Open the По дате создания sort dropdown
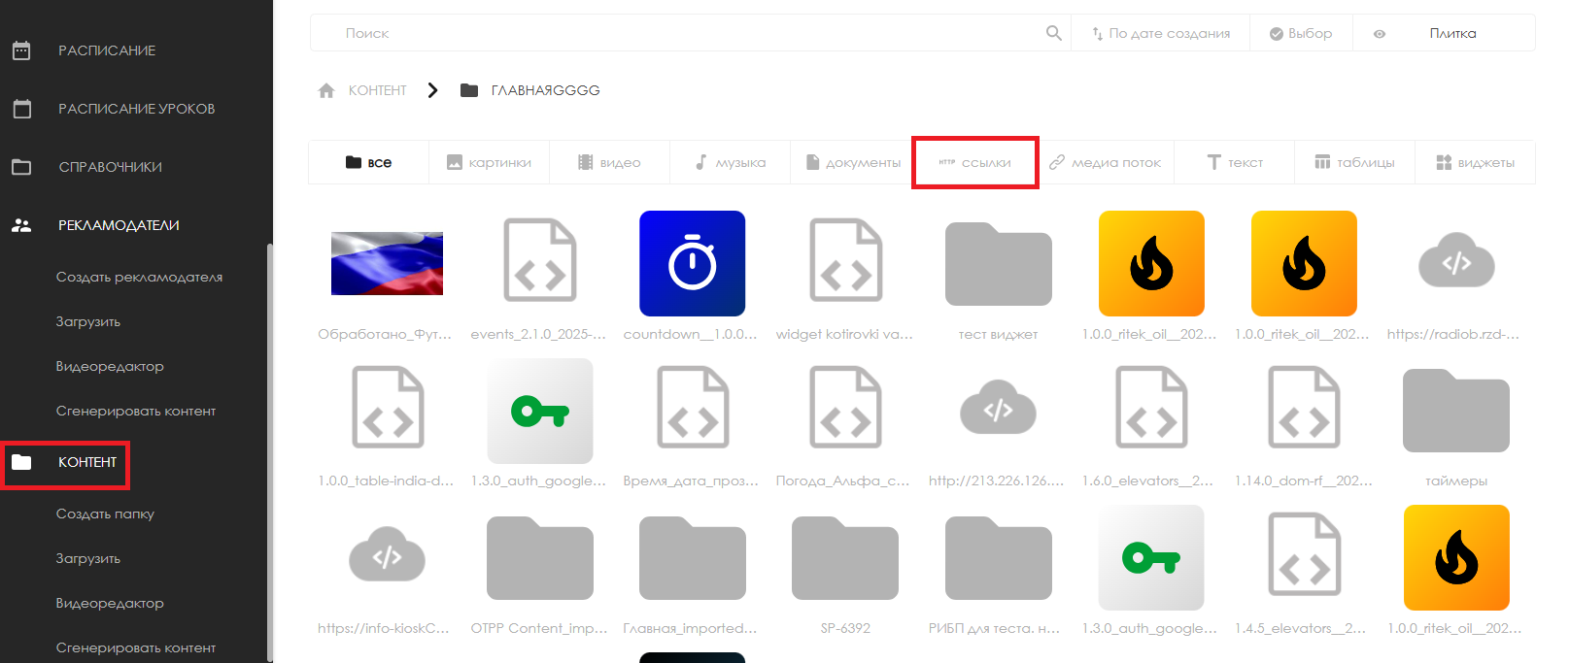Screen dimensions: 1570x663 (x=1160, y=33)
